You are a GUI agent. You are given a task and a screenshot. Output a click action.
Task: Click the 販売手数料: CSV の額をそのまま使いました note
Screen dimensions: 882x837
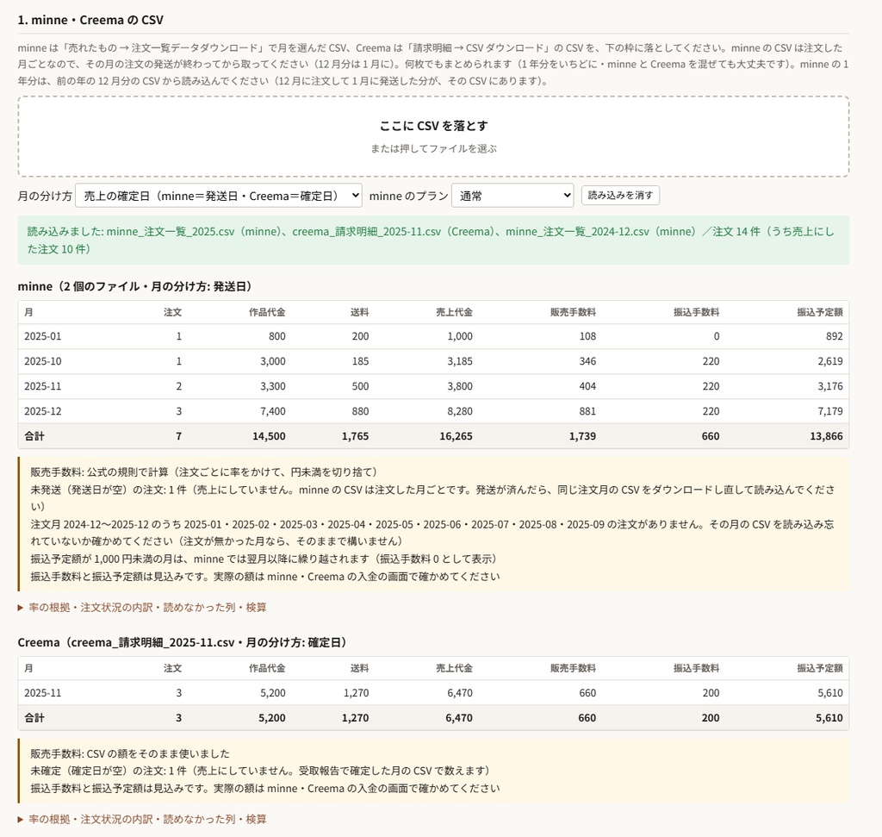click(x=130, y=753)
